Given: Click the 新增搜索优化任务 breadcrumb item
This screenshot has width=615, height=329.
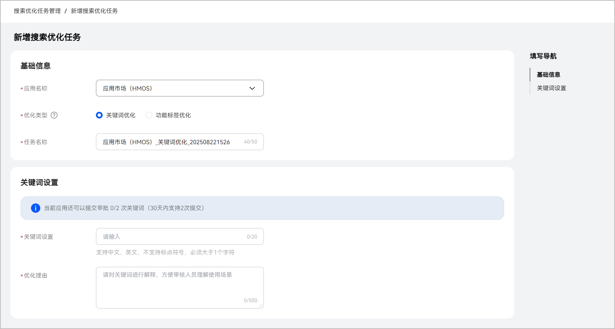Looking at the screenshot, I should click(x=94, y=11).
